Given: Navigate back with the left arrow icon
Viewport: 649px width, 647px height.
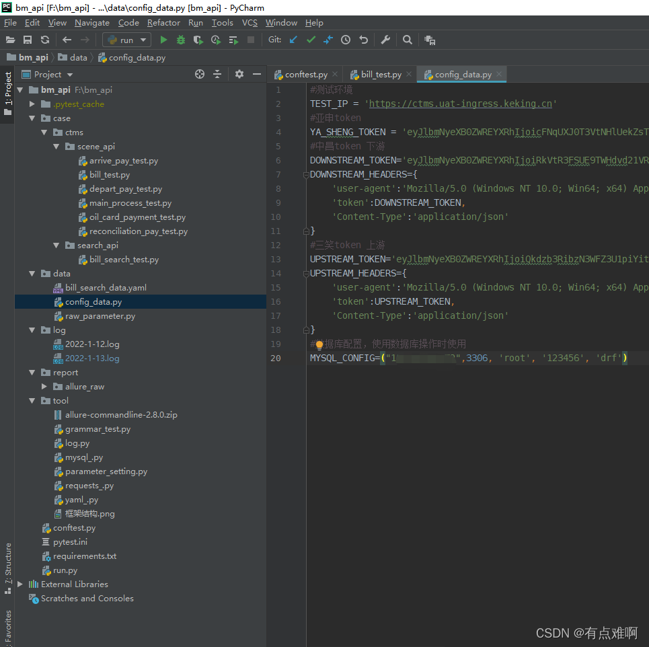Looking at the screenshot, I should (67, 40).
